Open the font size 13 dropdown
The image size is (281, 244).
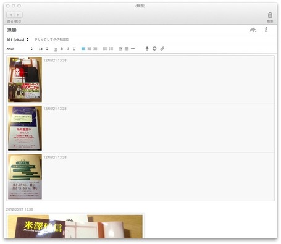pos(43,49)
